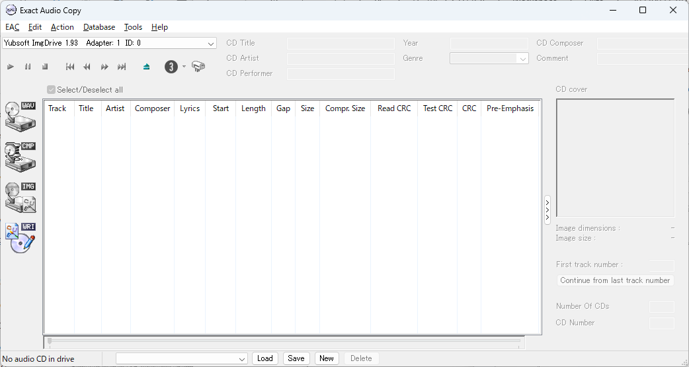Open the Genre dropdown

[x=522, y=58]
